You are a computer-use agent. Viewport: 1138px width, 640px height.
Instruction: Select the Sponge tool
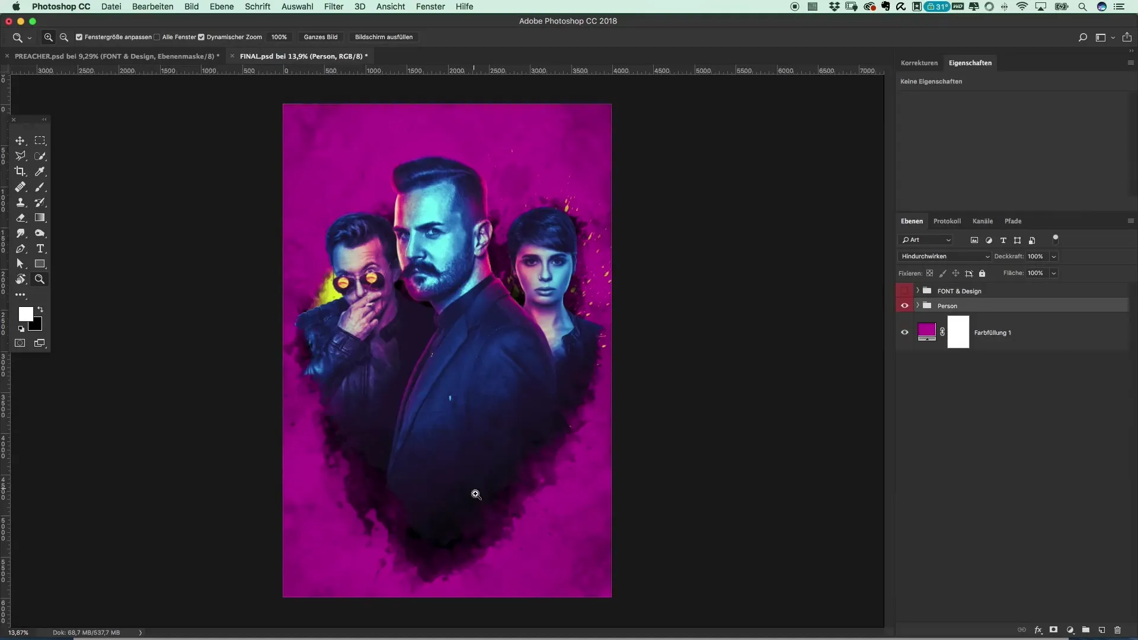pos(40,233)
